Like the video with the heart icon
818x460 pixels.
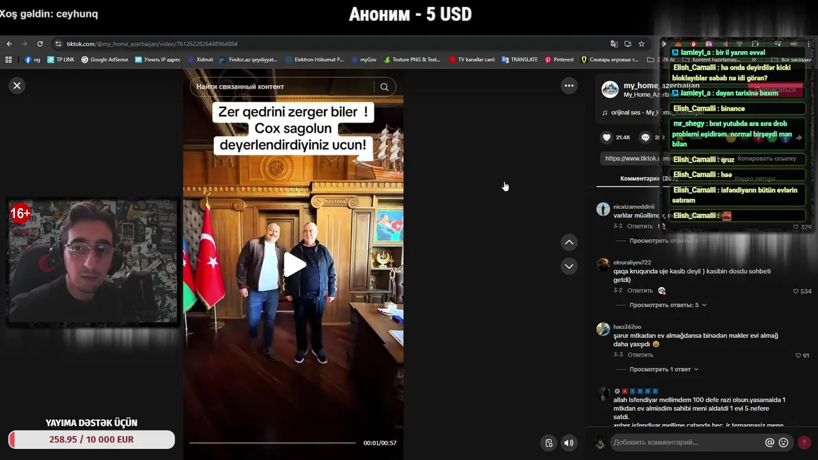(606, 137)
